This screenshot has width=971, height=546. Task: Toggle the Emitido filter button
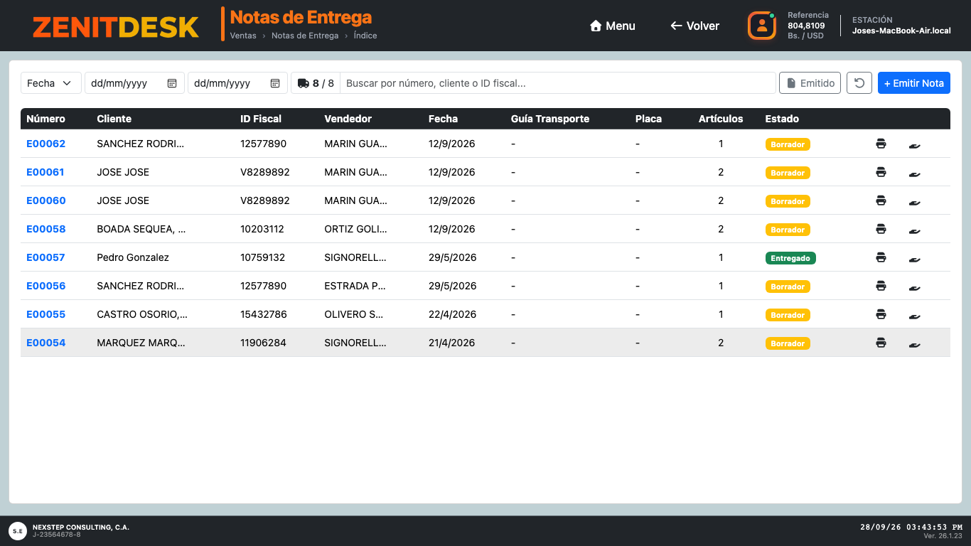[810, 83]
